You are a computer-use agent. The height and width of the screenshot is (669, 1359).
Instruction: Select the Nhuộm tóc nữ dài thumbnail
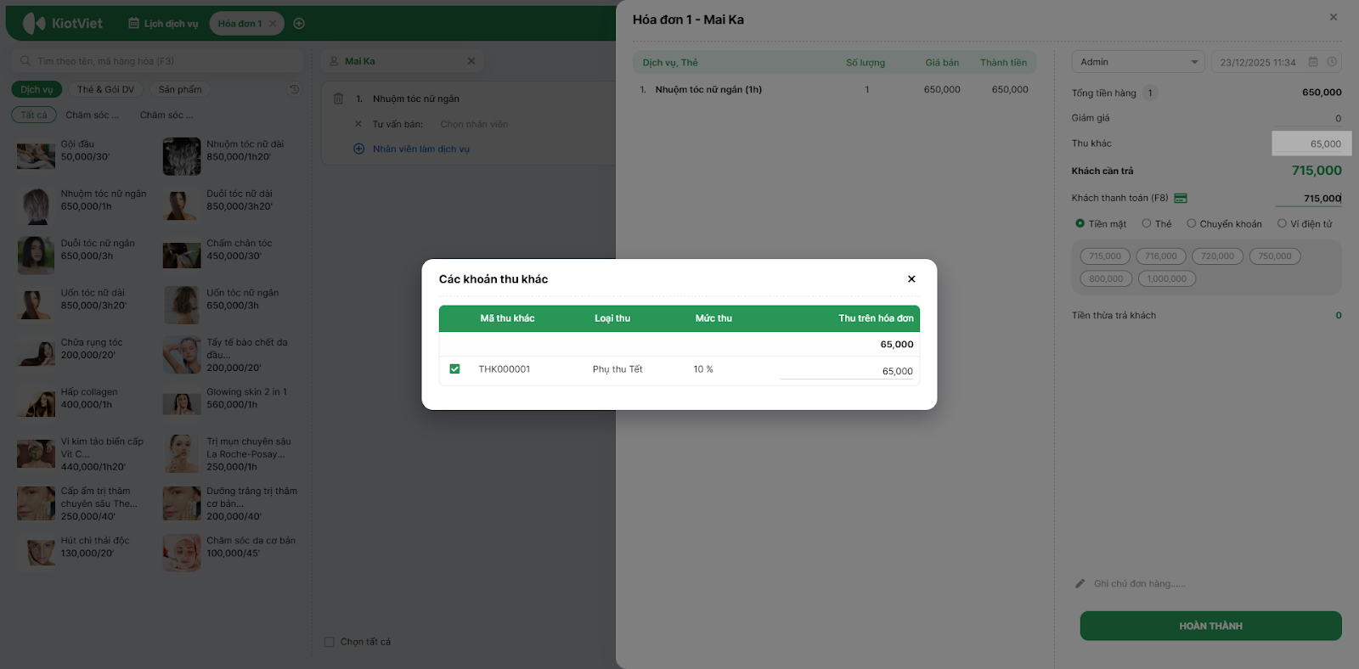tap(182, 157)
